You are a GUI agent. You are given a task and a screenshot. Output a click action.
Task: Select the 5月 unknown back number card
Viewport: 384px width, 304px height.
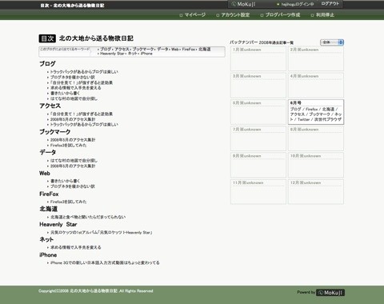click(258, 112)
